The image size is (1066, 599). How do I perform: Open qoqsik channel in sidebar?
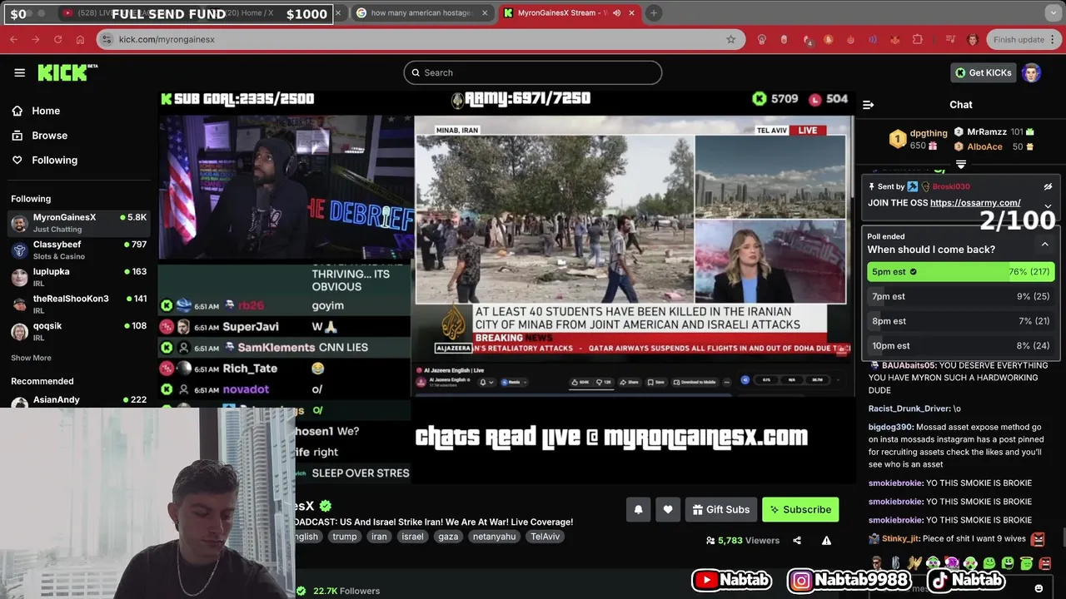pos(78,331)
